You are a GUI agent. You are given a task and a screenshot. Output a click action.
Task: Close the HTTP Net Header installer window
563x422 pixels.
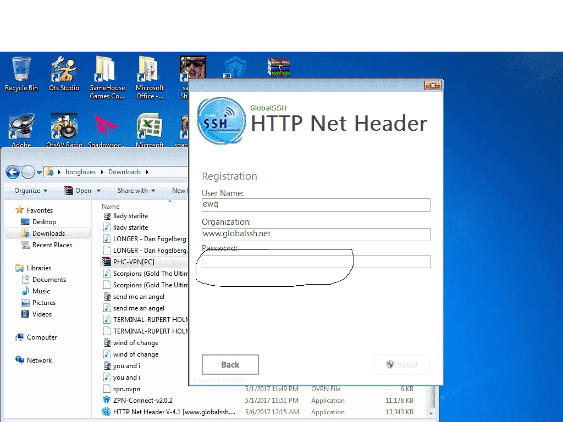pos(433,85)
